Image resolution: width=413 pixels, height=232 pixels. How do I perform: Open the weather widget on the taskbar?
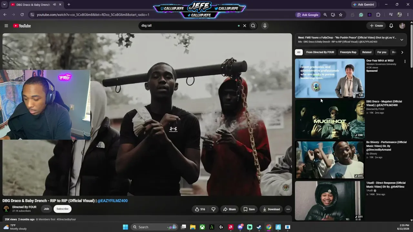pyautogui.click(x=15, y=227)
